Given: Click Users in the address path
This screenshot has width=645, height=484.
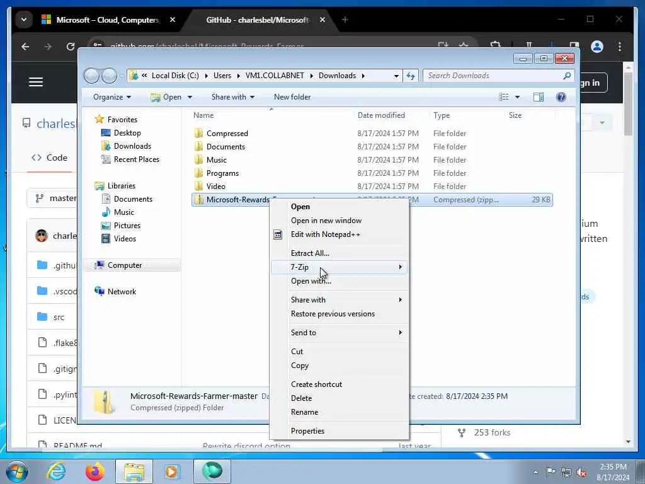Looking at the screenshot, I should pyautogui.click(x=222, y=76).
